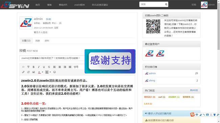Switch to the 文章(32) tab
This screenshot has height=123, width=220.
coord(26,41)
